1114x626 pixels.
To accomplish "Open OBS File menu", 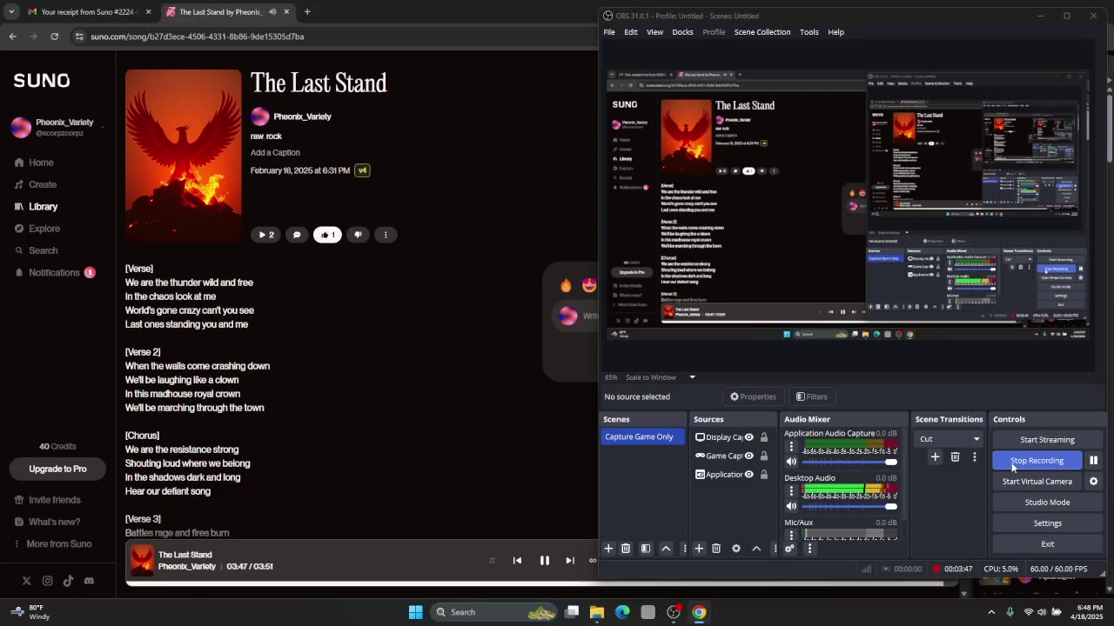I will [x=609, y=32].
